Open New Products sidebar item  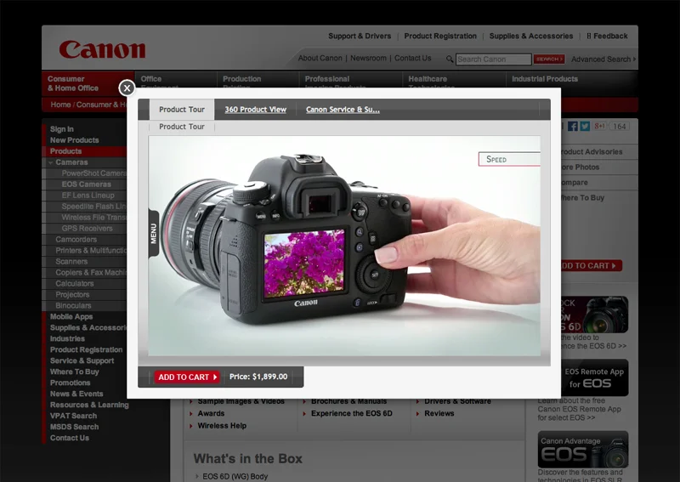click(x=74, y=140)
